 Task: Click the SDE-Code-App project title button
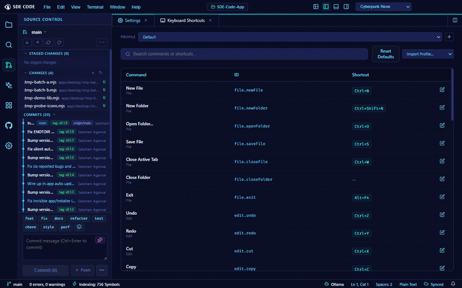[x=227, y=7]
